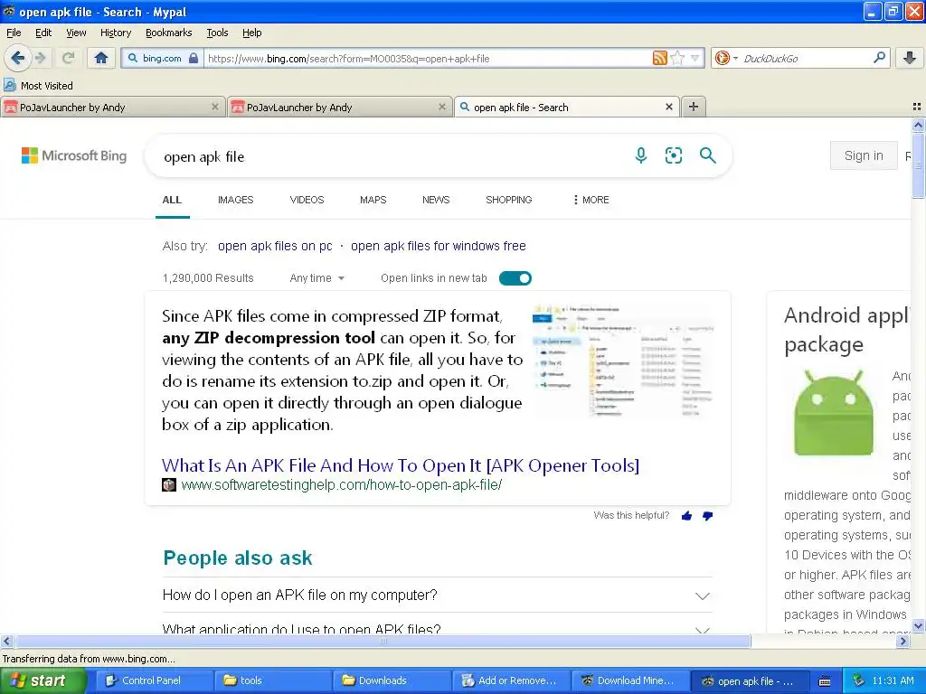The width and height of the screenshot is (926, 694).
Task: Switch to the Downloads folder taskbar window
Action: click(391, 680)
